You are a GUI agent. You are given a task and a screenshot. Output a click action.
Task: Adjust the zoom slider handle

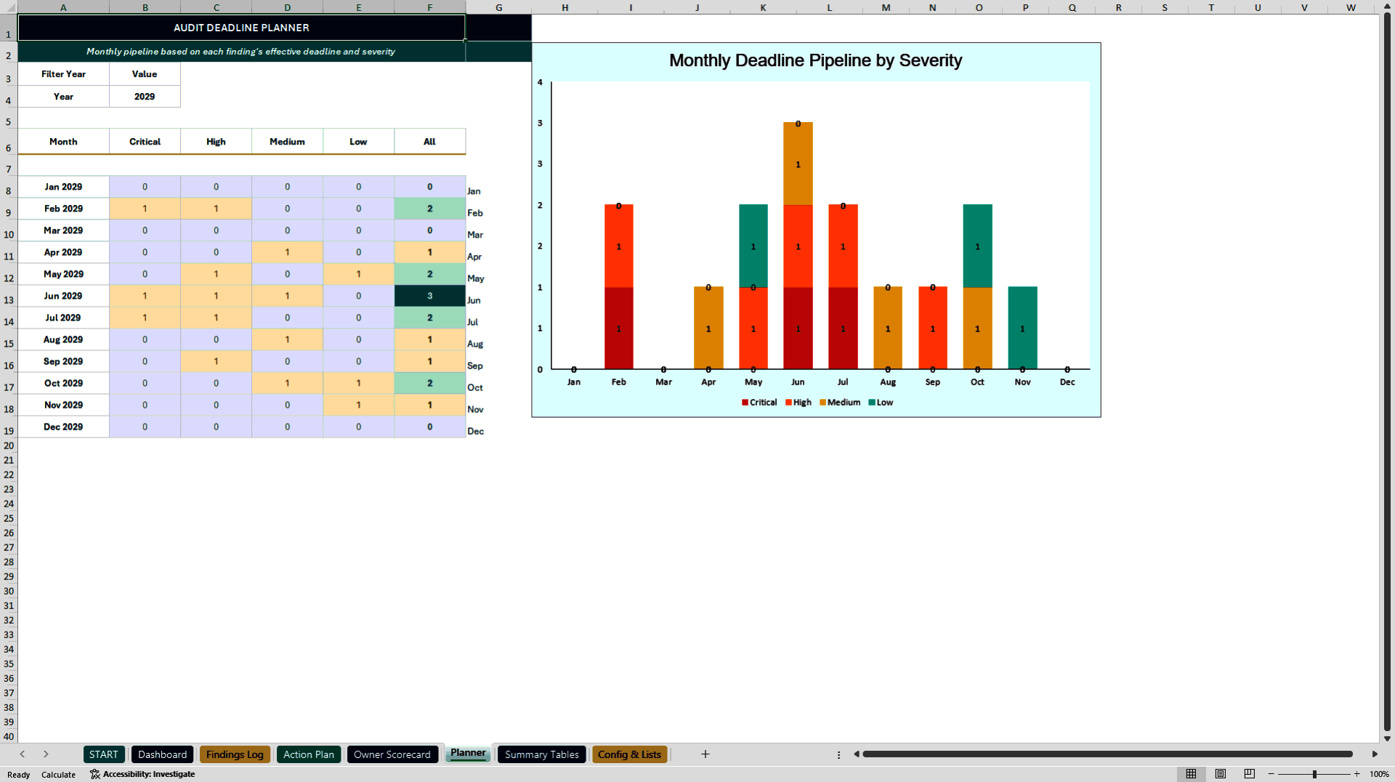click(x=1314, y=774)
